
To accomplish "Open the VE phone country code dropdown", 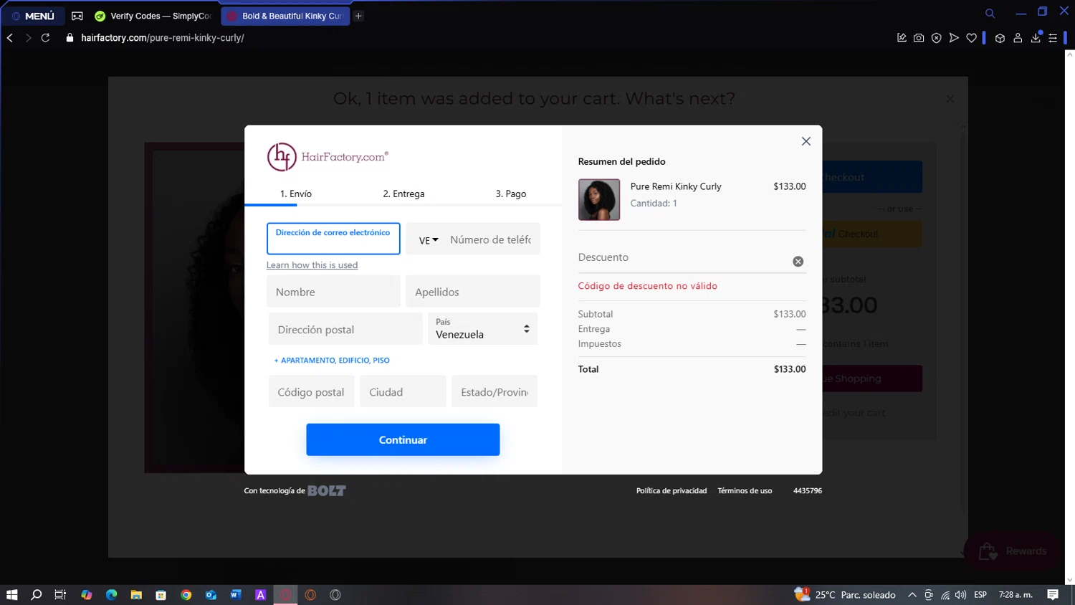I will [429, 240].
